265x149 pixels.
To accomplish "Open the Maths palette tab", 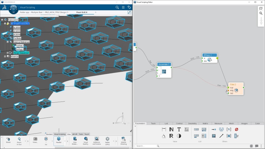I will [x=205, y=124].
